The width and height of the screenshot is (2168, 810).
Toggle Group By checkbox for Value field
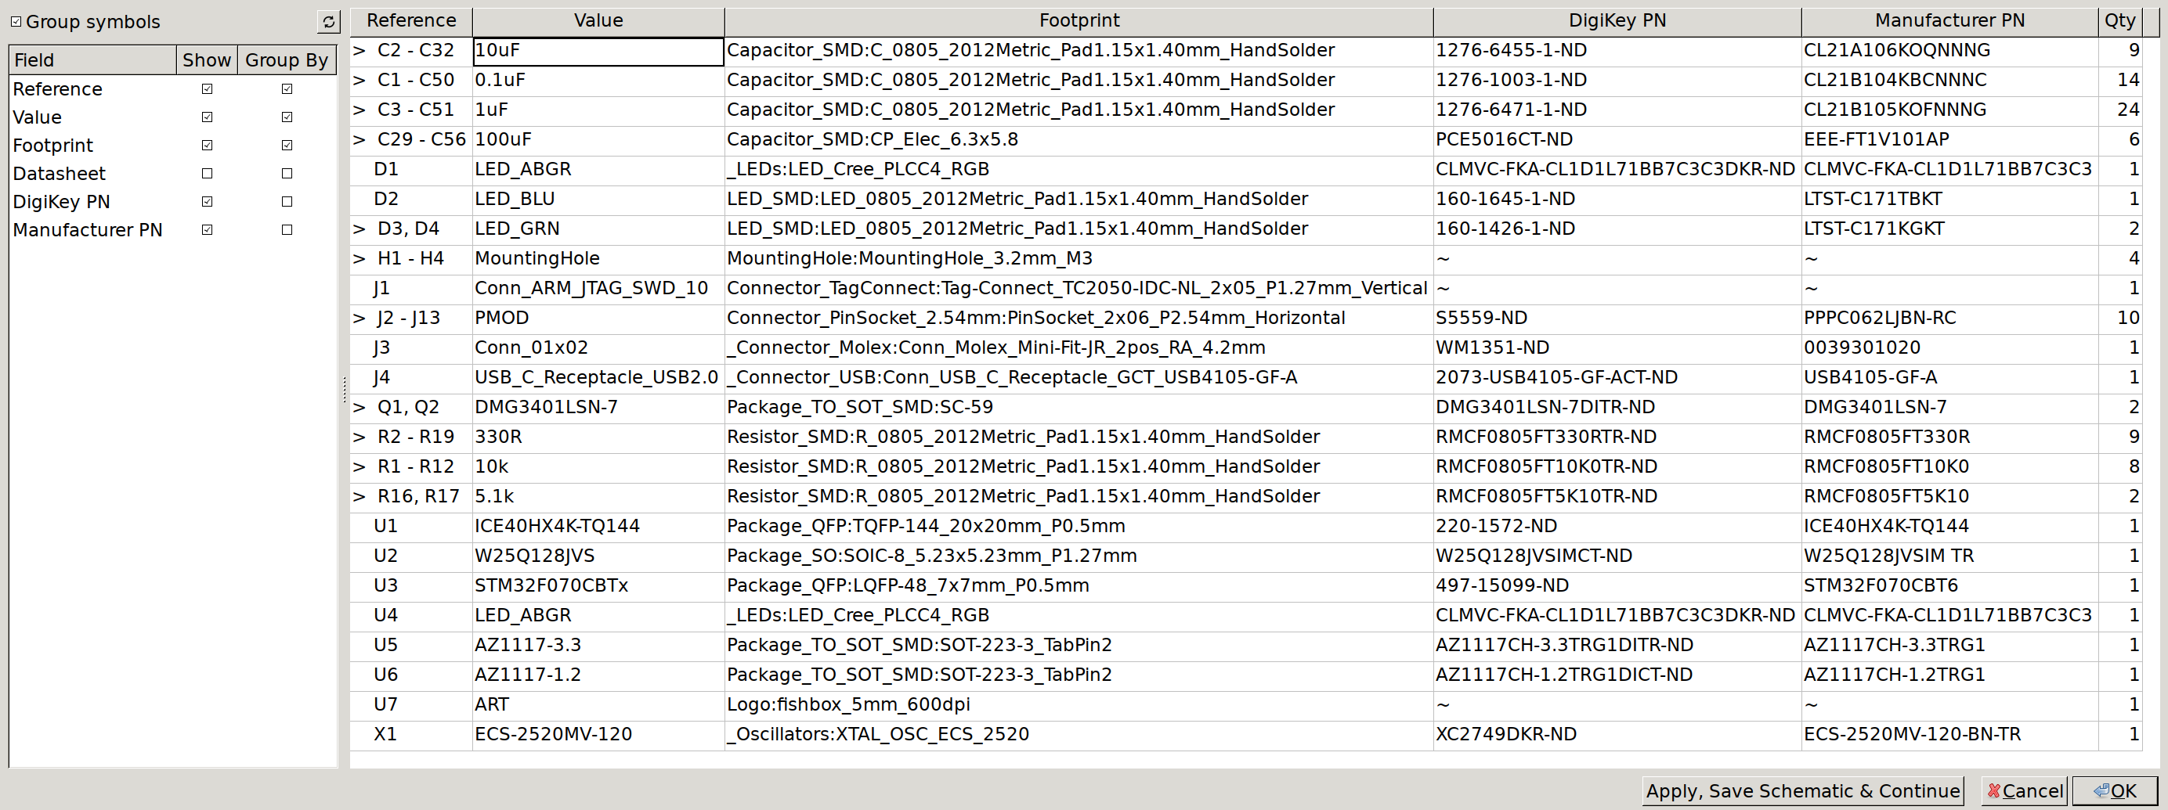[287, 117]
